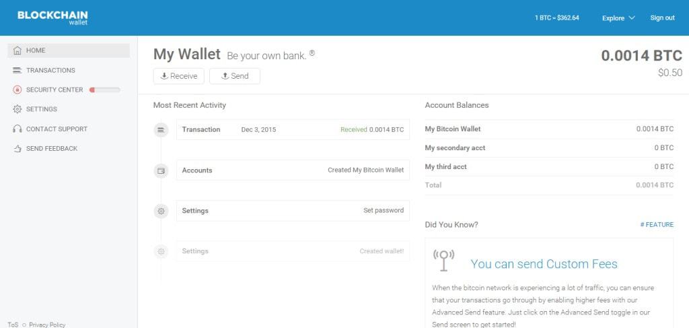Click the My Wallet title
This screenshot has height=328, width=689.
pyautogui.click(x=187, y=55)
